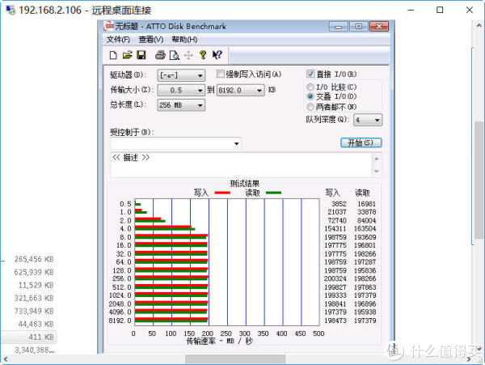
Task: Open the 传输大小 minimum 0.5 dropdown
Action: coord(181,90)
